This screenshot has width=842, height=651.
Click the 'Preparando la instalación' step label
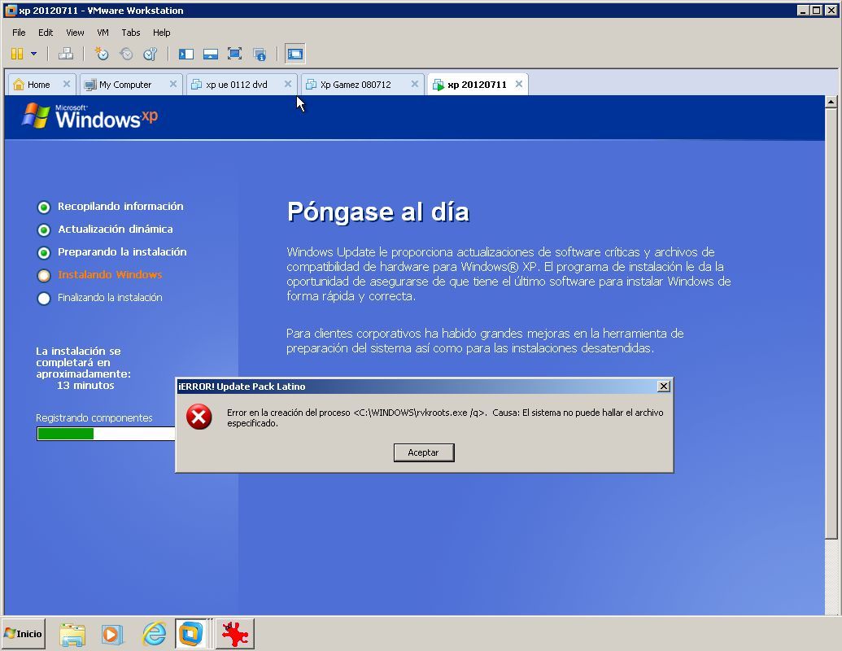pyautogui.click(x=122, y=252)
